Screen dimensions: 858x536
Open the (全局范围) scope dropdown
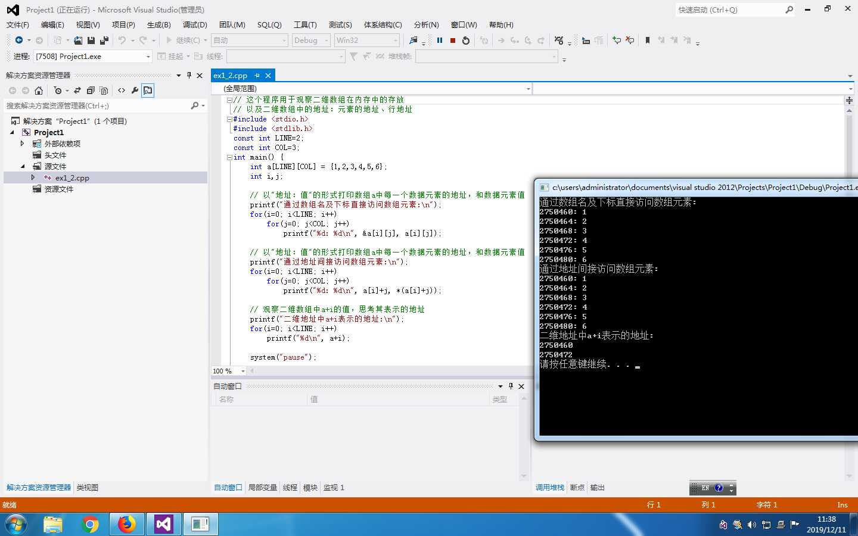528,89
